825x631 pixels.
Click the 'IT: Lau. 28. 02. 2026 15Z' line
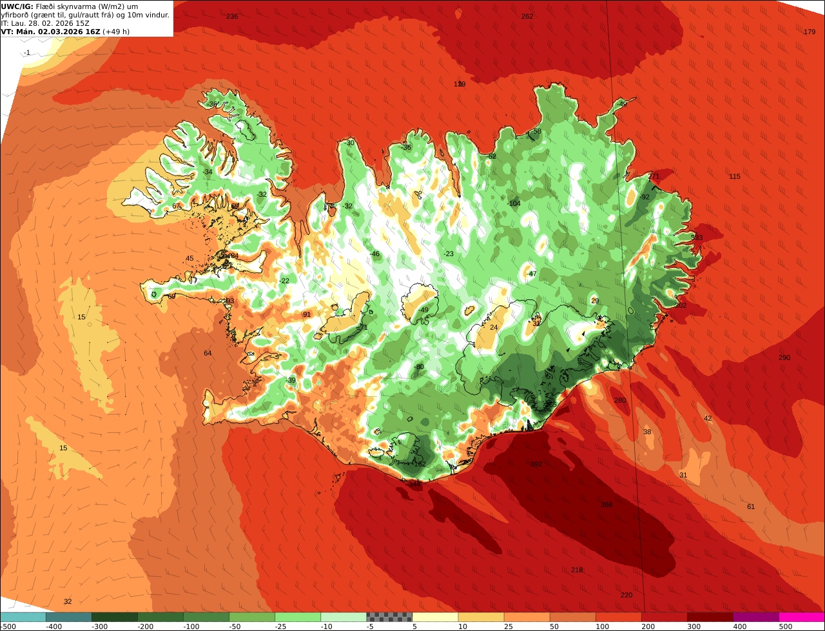pos(45,23)
